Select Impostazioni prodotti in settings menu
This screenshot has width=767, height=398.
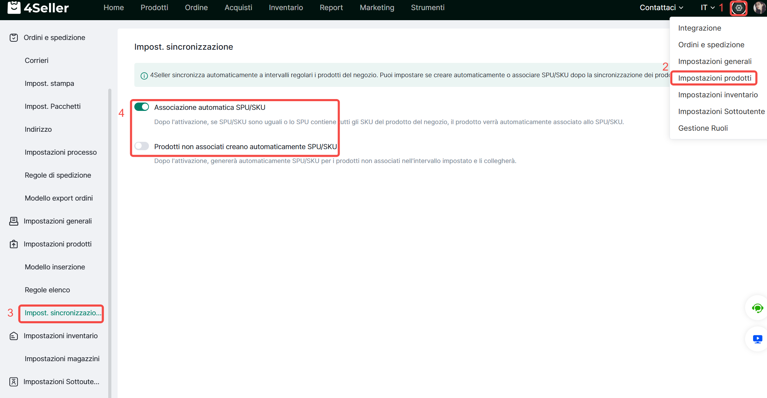[x=714, y=78]
